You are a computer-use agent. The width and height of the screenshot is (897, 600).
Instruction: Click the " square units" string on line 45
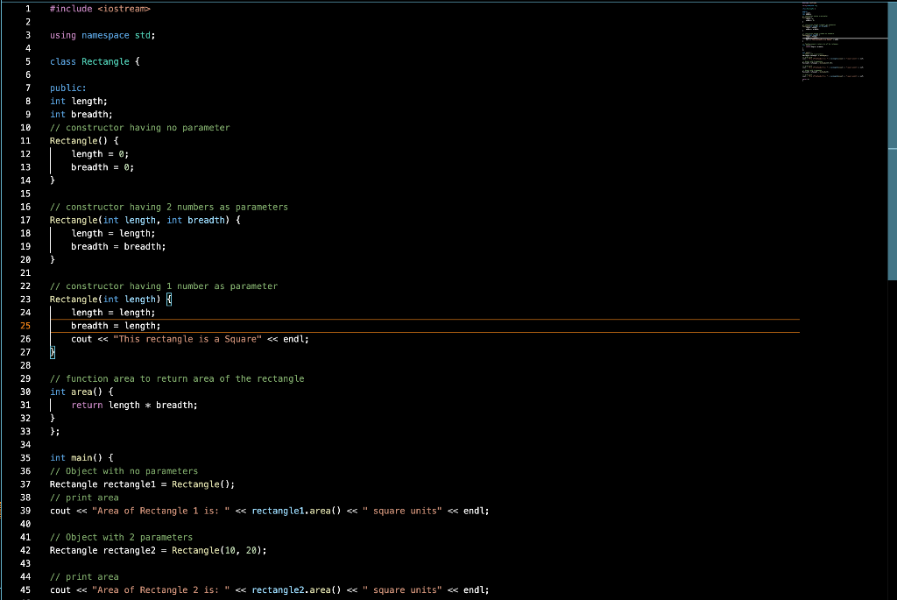[x=406, y=589]
